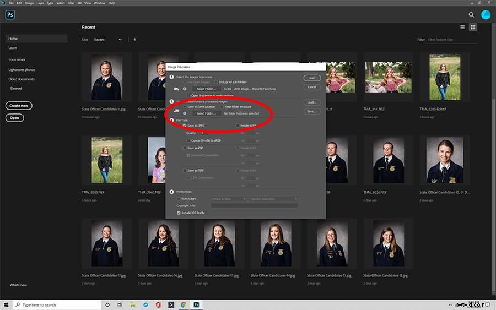Screen dimensions: 496x310
Task: Toggle Save as JPEG checkbox
Action: click(185, 126)
